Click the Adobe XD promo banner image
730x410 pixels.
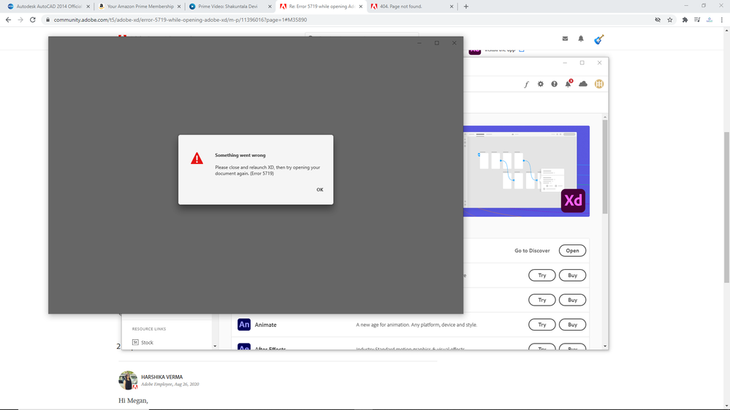[526, 171]
